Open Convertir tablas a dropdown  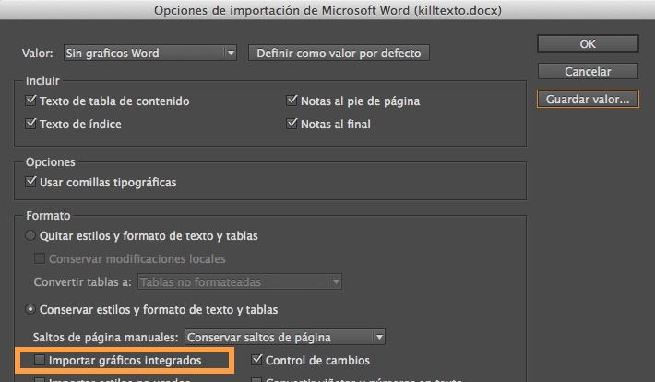[240, 281]
